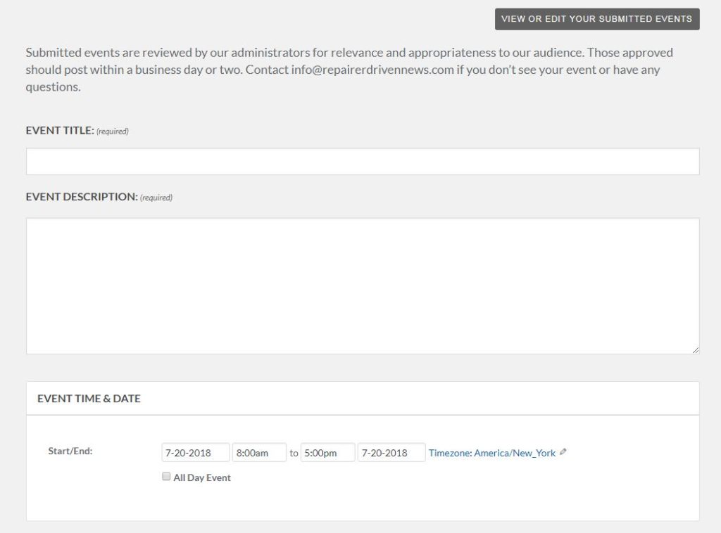This screenshot has height=533, width=721.
Task: Click View or Edit Your Submitted Events button
Action: tap(597, 19)
